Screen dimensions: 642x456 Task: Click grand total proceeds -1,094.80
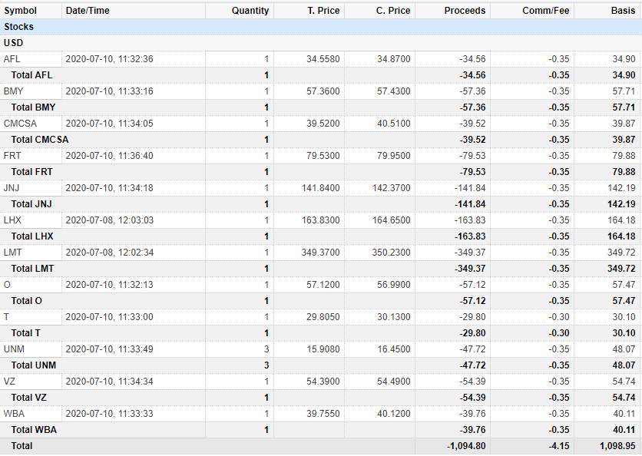466,446
